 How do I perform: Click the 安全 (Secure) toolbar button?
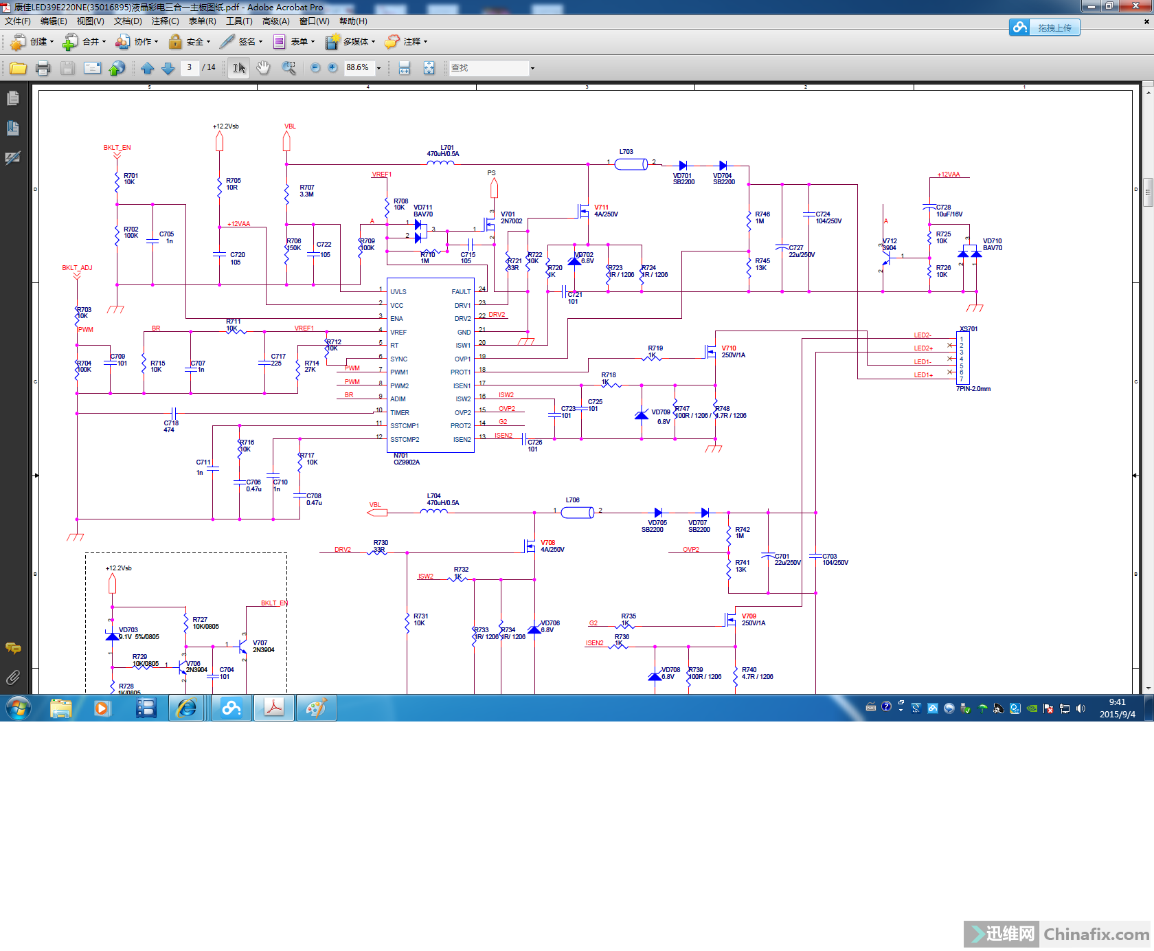[x=190, y=42]
